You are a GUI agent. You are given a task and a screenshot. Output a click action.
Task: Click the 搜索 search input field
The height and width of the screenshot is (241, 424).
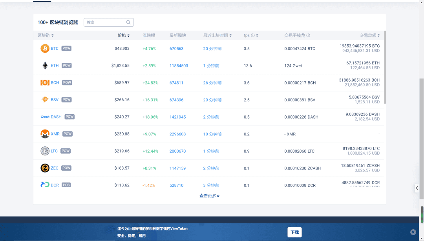point(109,22)
